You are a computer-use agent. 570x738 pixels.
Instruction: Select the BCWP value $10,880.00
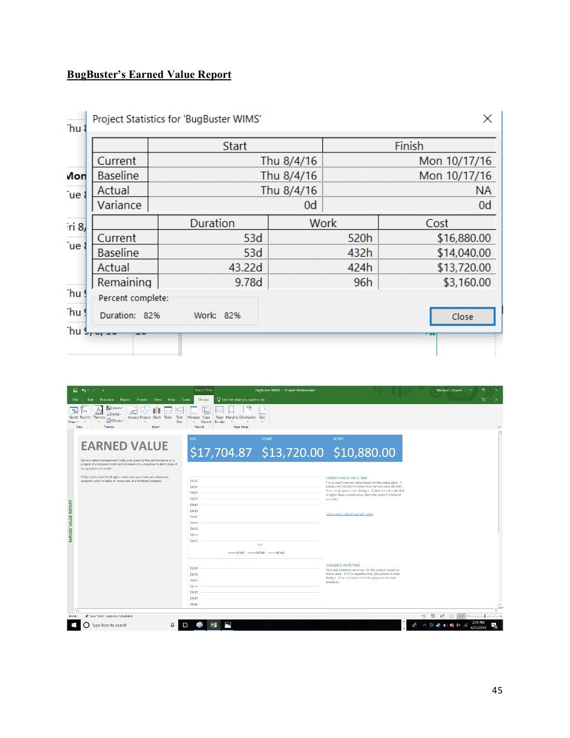pyautogui.click(x=364, y=452)
